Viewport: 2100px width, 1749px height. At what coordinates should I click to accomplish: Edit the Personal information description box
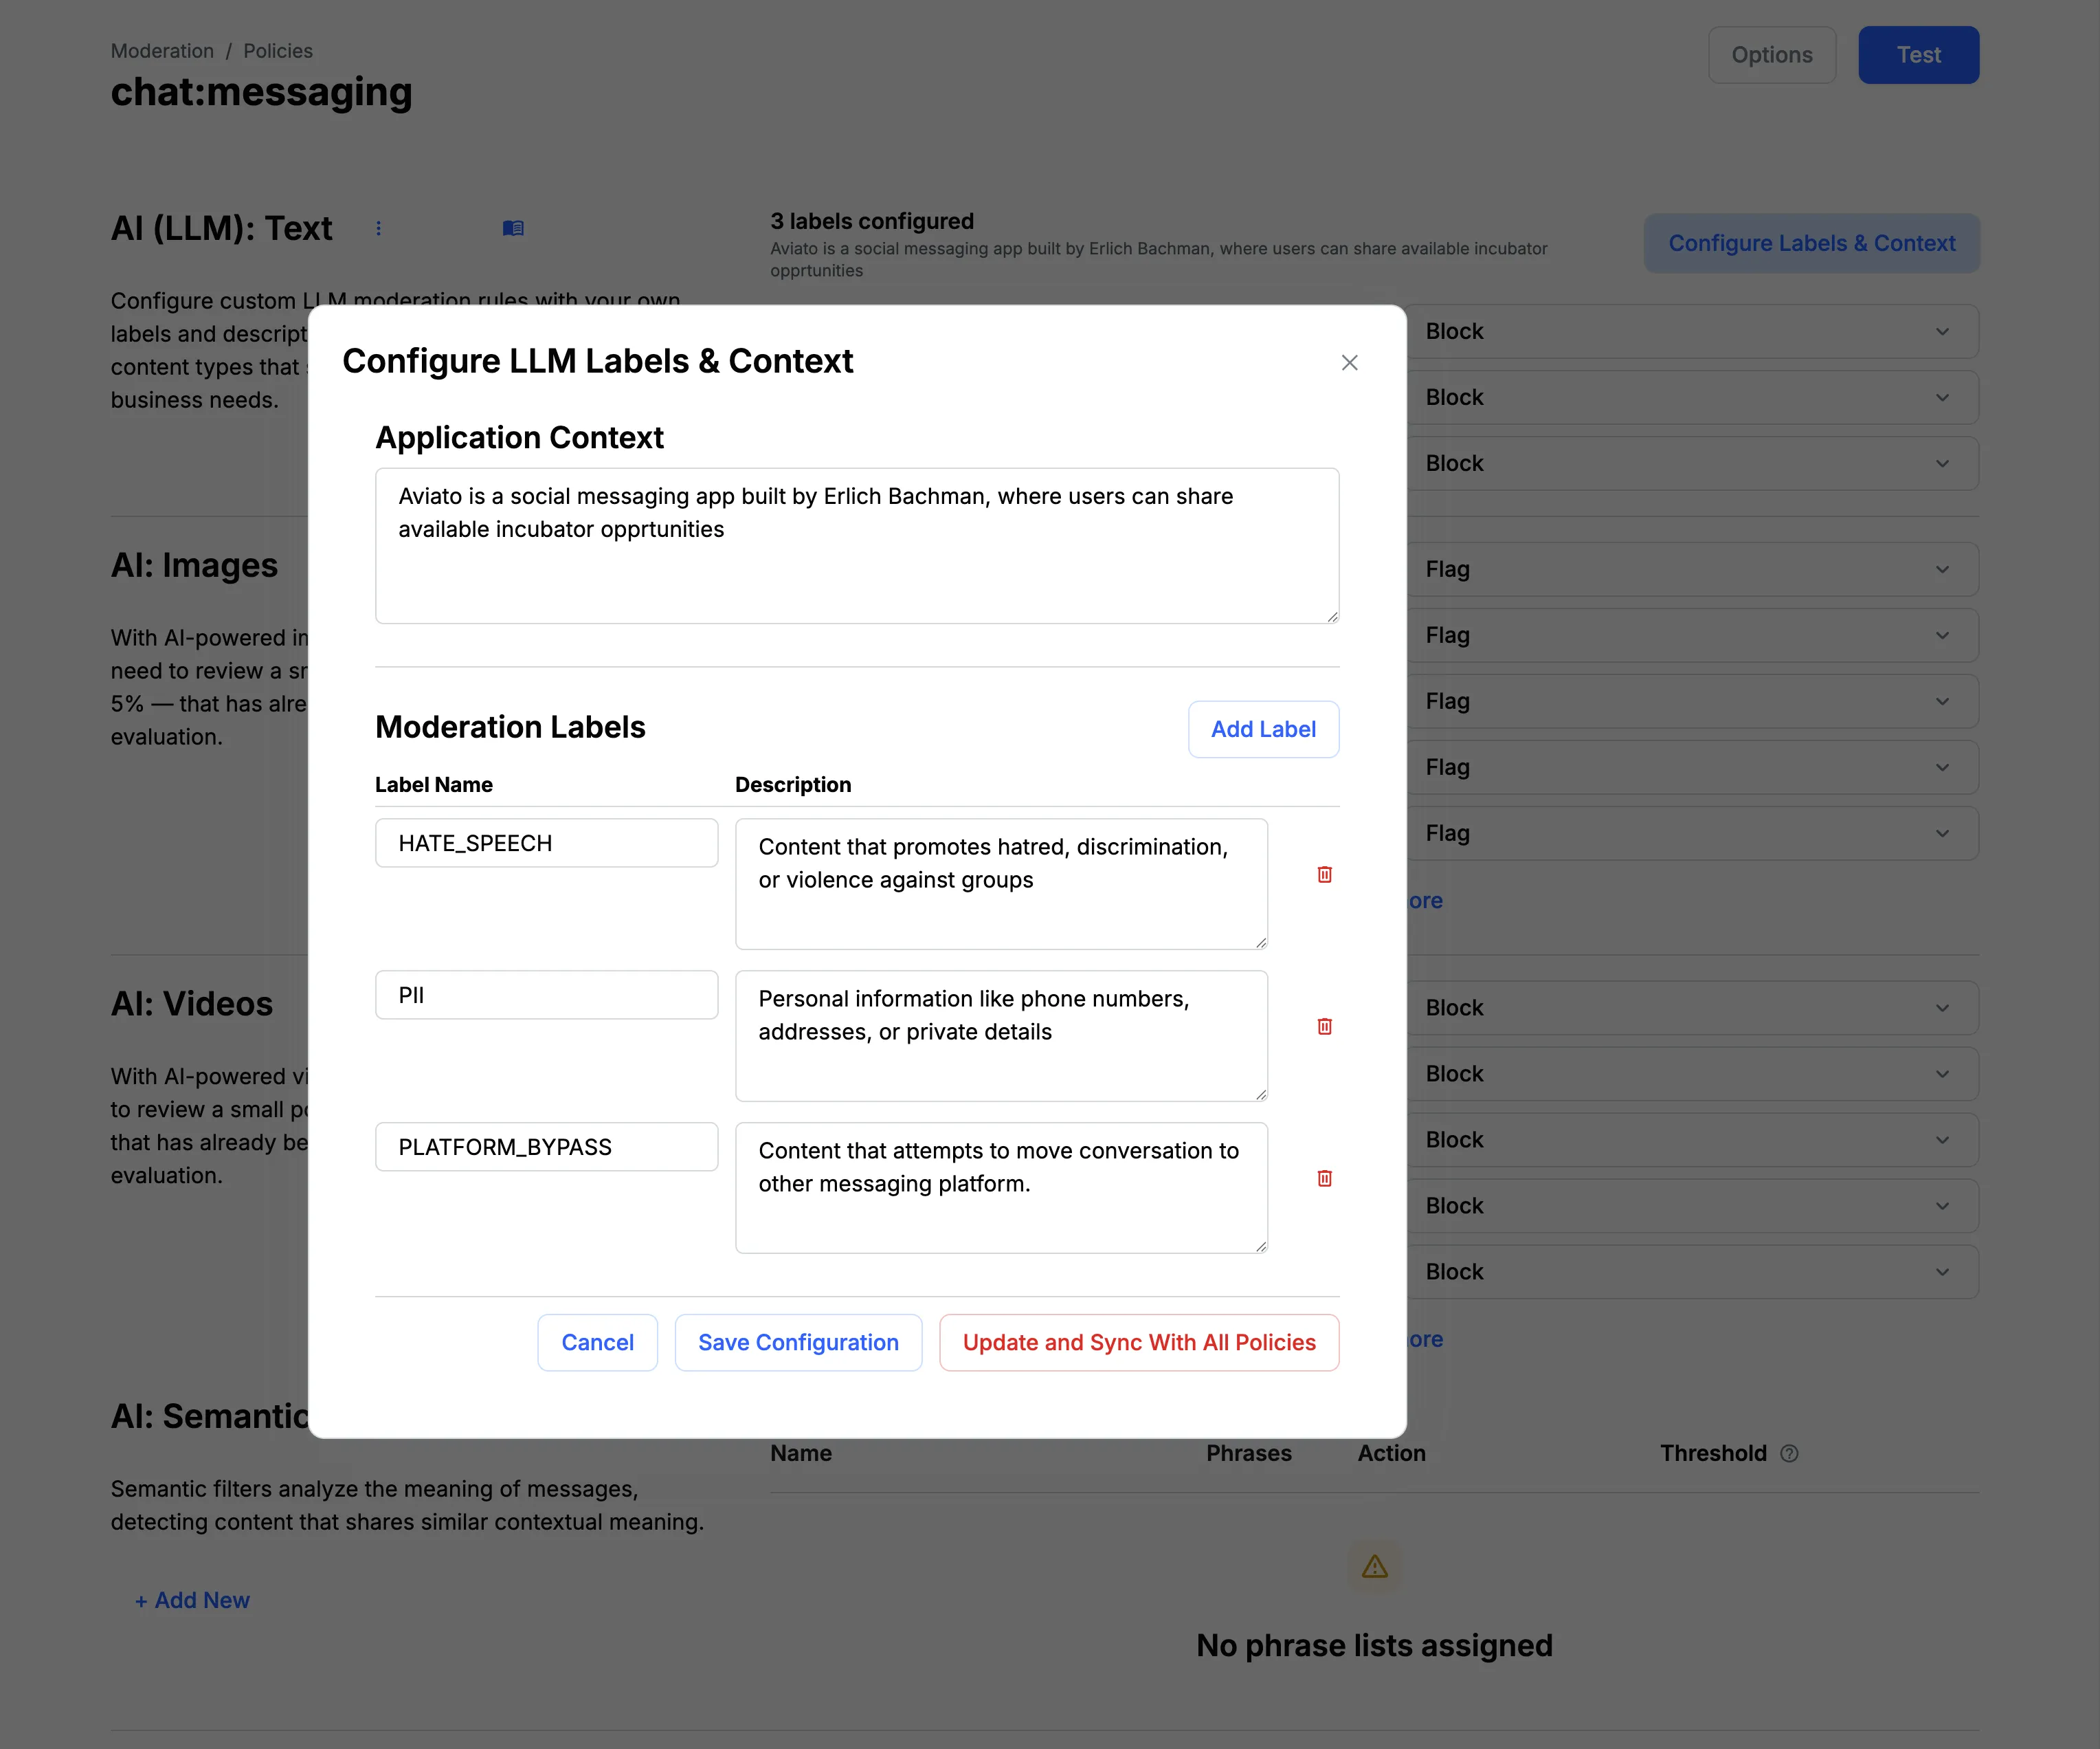(x=1001, y=1035)
